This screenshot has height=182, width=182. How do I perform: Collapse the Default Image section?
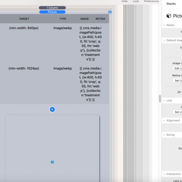(164, 40)
